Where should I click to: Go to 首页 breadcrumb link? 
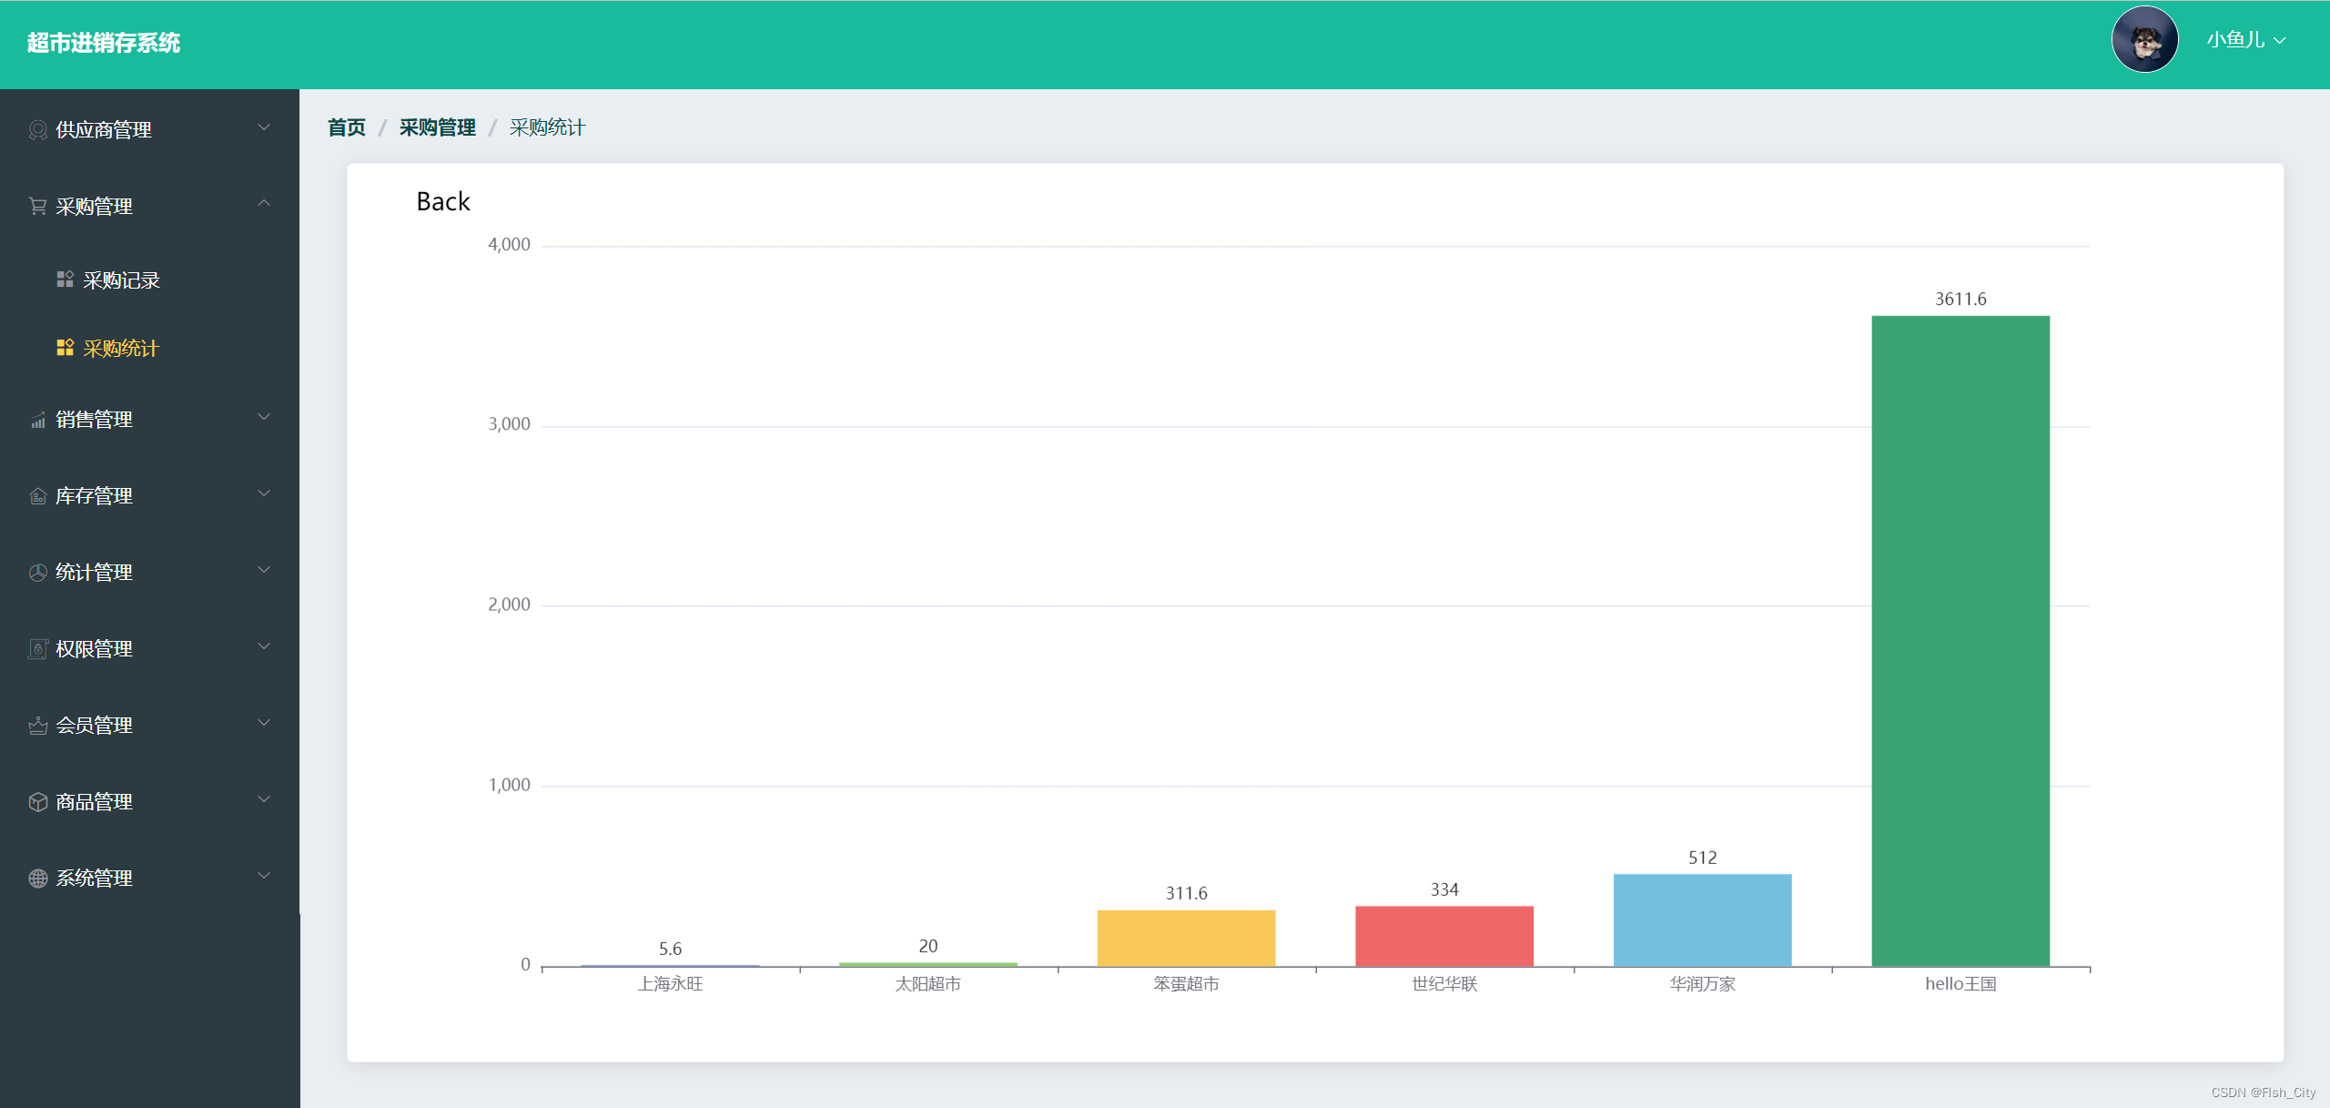coord(347,127)
